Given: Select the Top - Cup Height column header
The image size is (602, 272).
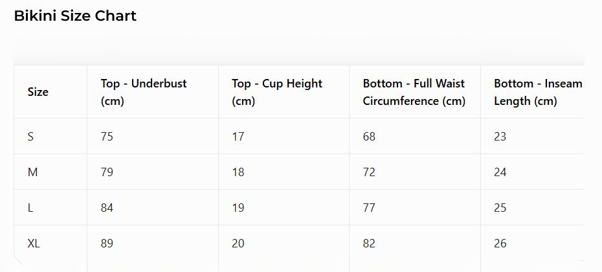Looking at the screenshot, I should (x=277, y=92).
